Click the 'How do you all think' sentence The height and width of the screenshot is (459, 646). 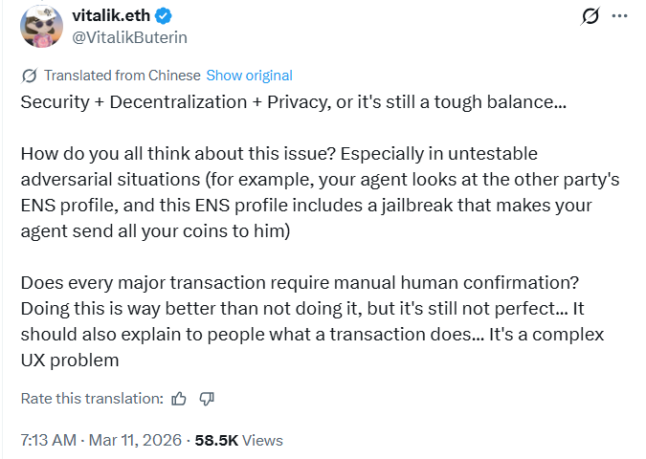pos(172,153)
